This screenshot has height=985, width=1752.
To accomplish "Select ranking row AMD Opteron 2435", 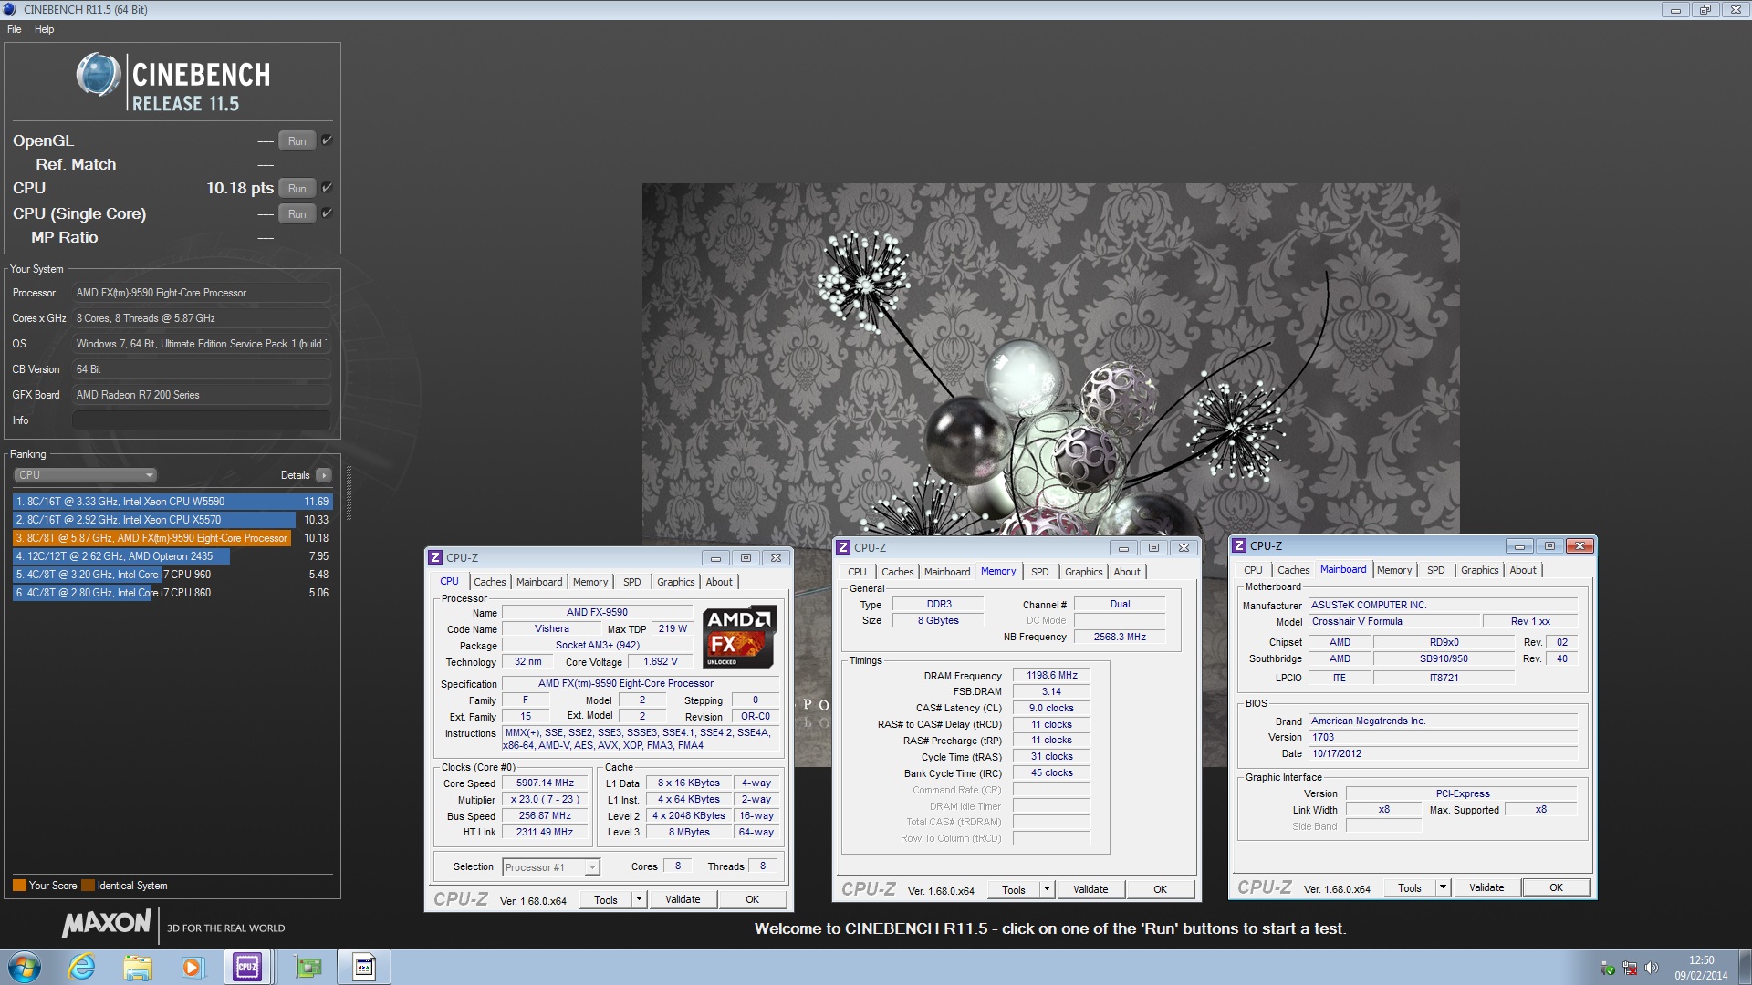I will (172, 556).
